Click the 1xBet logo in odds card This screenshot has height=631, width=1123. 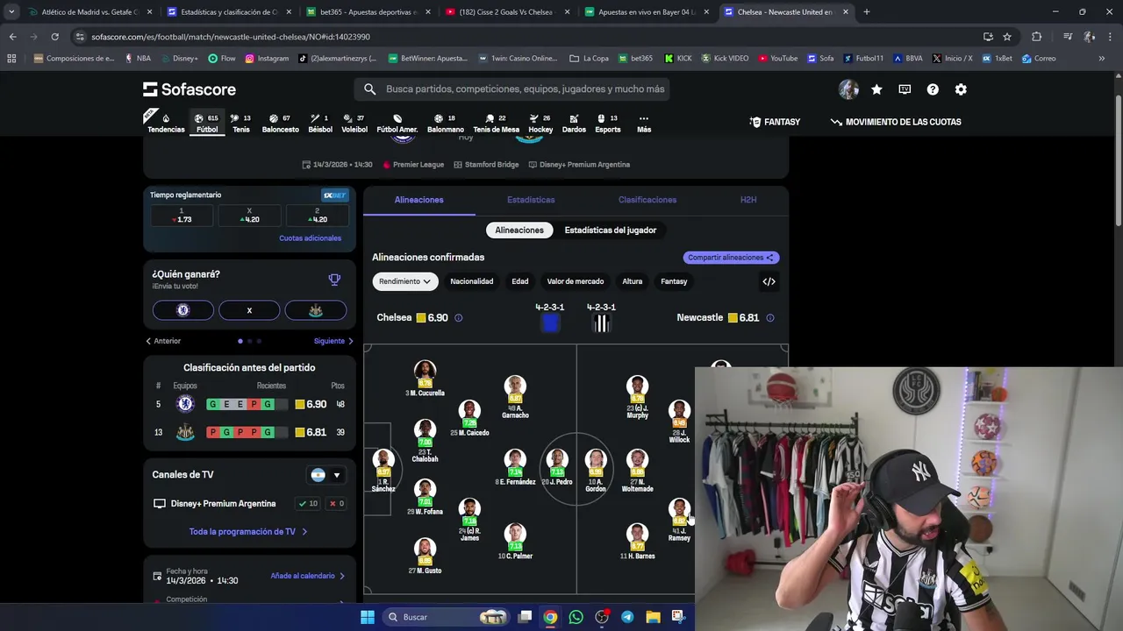(334, 195)
